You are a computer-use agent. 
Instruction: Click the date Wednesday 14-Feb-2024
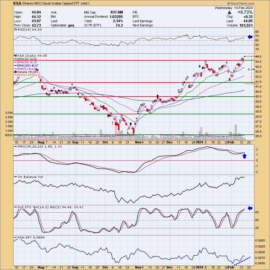(234, 8)
